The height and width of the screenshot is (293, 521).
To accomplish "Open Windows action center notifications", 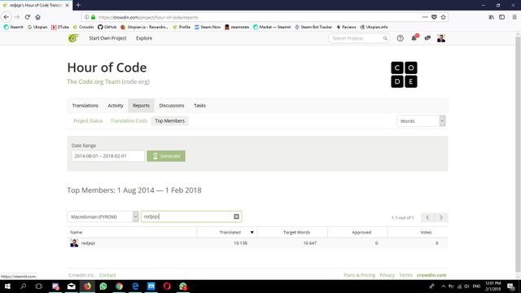I will [x=511, y=286].
